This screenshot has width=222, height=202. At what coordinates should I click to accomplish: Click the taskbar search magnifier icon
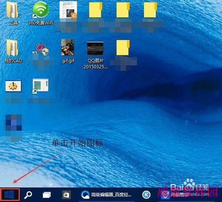(28, 195)
